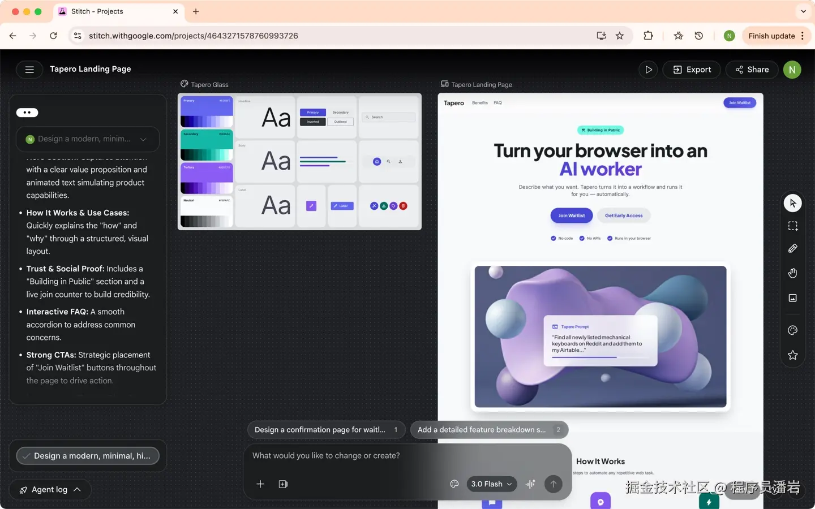Image resolution: width=815 pixels, height=509 pixels.
Task: Open the green N user avatar in app header
Action: 792,70
